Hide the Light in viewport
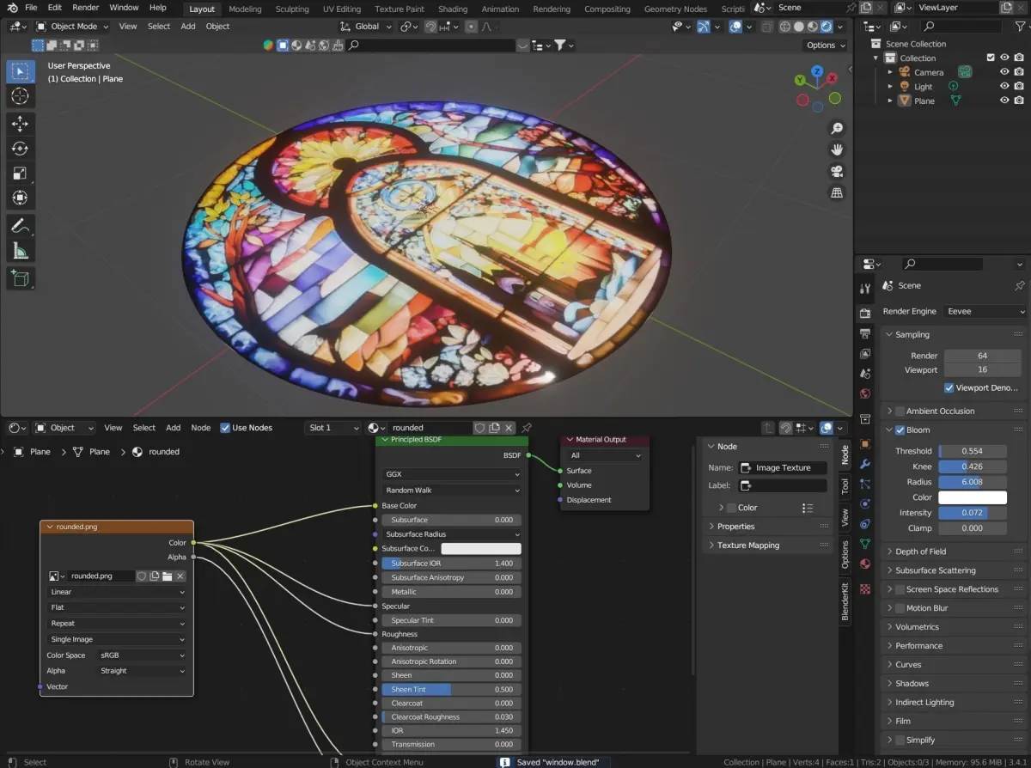This screenshot has height=768, width=1031. point(1004,86)
